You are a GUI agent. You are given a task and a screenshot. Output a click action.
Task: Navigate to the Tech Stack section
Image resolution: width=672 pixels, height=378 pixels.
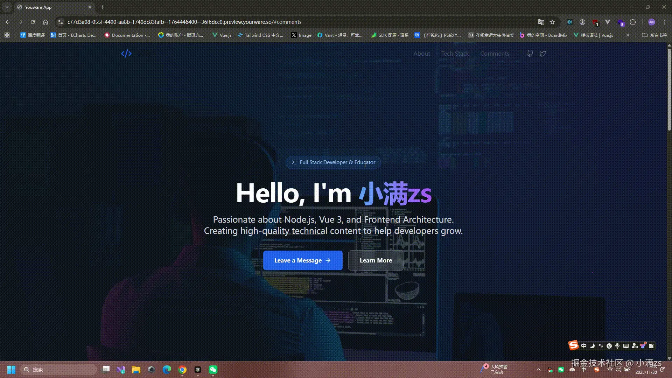(455, 54)
